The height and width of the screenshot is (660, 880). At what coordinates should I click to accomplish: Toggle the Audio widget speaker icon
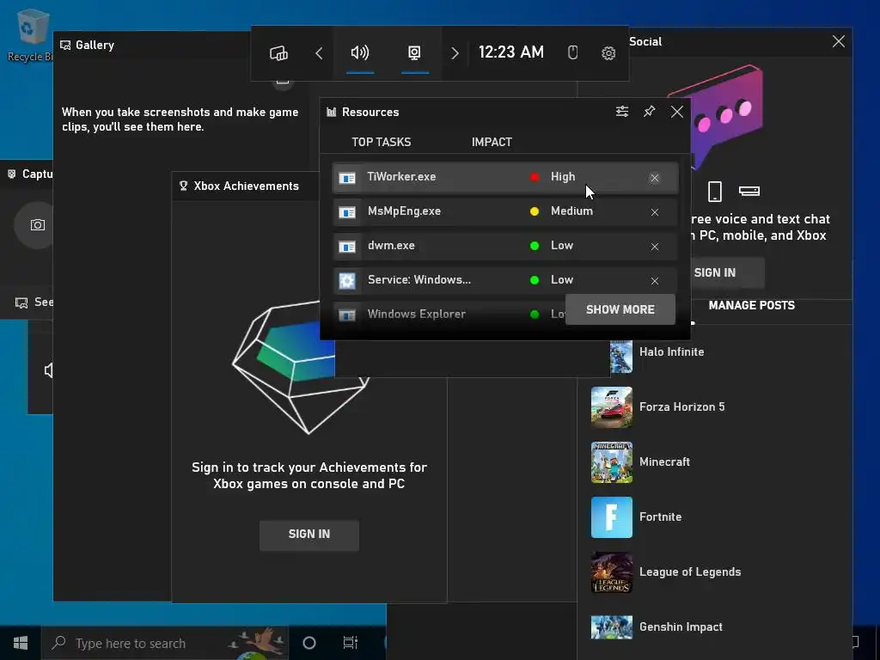coord(360,52)
